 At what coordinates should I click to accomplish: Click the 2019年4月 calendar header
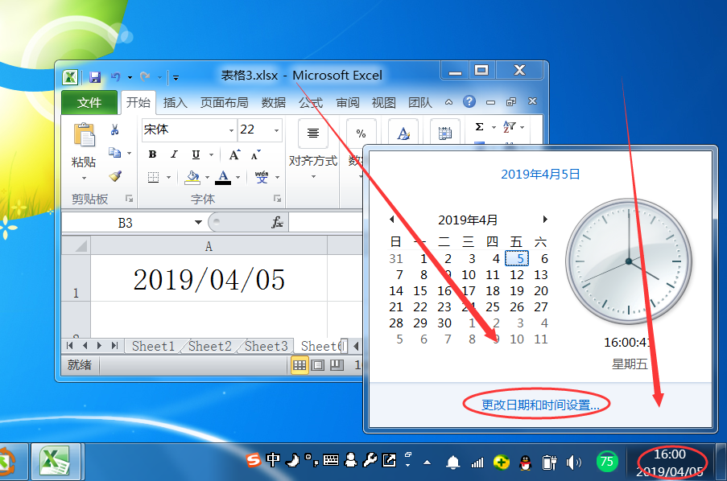(468, 220)
